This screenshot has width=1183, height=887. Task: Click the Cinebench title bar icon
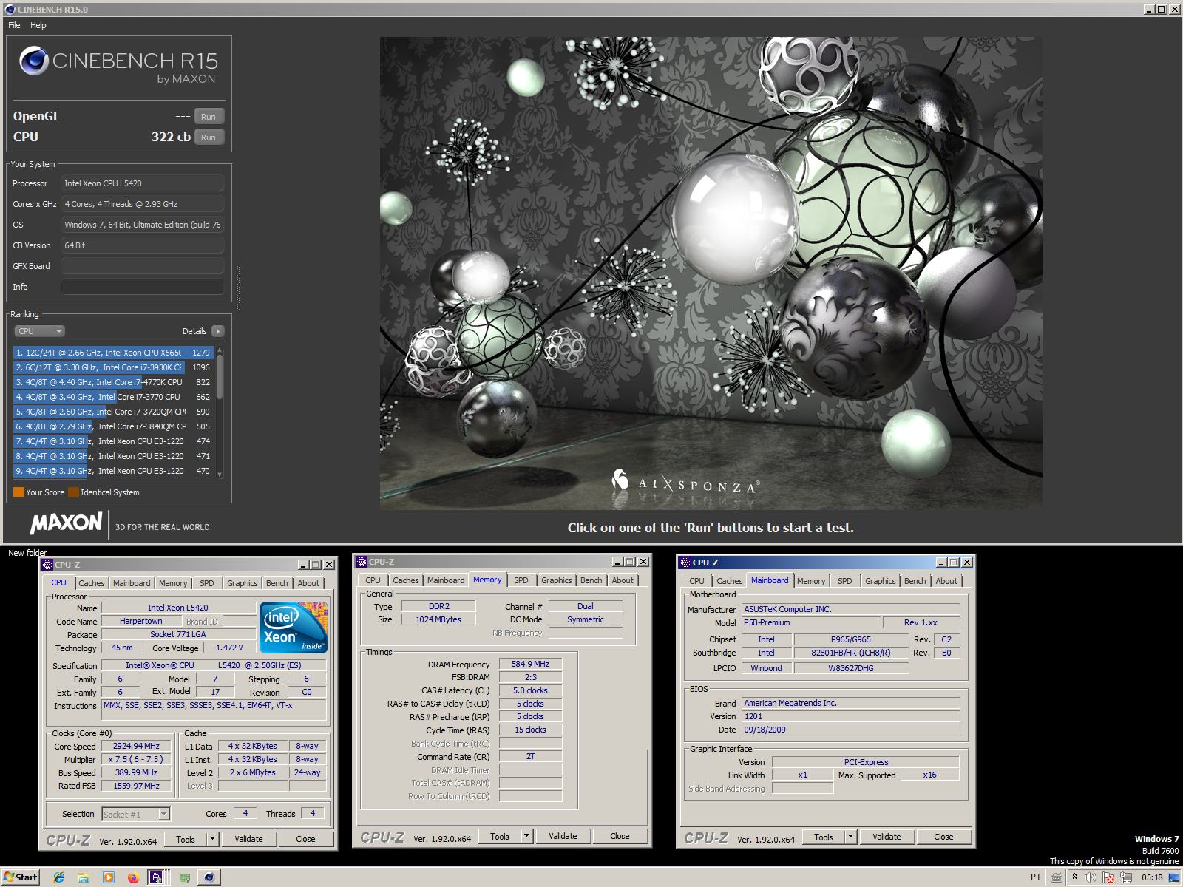click(10, 10)
